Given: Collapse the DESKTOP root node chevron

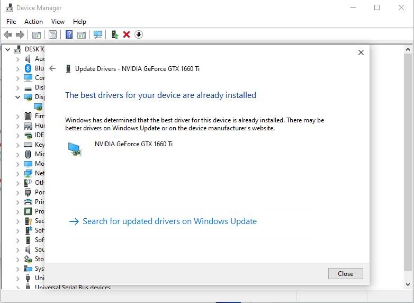Looking at the screenshot, I should [7, 49].
